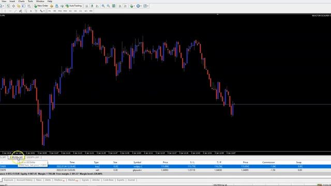
Task: Open the Account History terminal tab
Action: click(24, 180)
